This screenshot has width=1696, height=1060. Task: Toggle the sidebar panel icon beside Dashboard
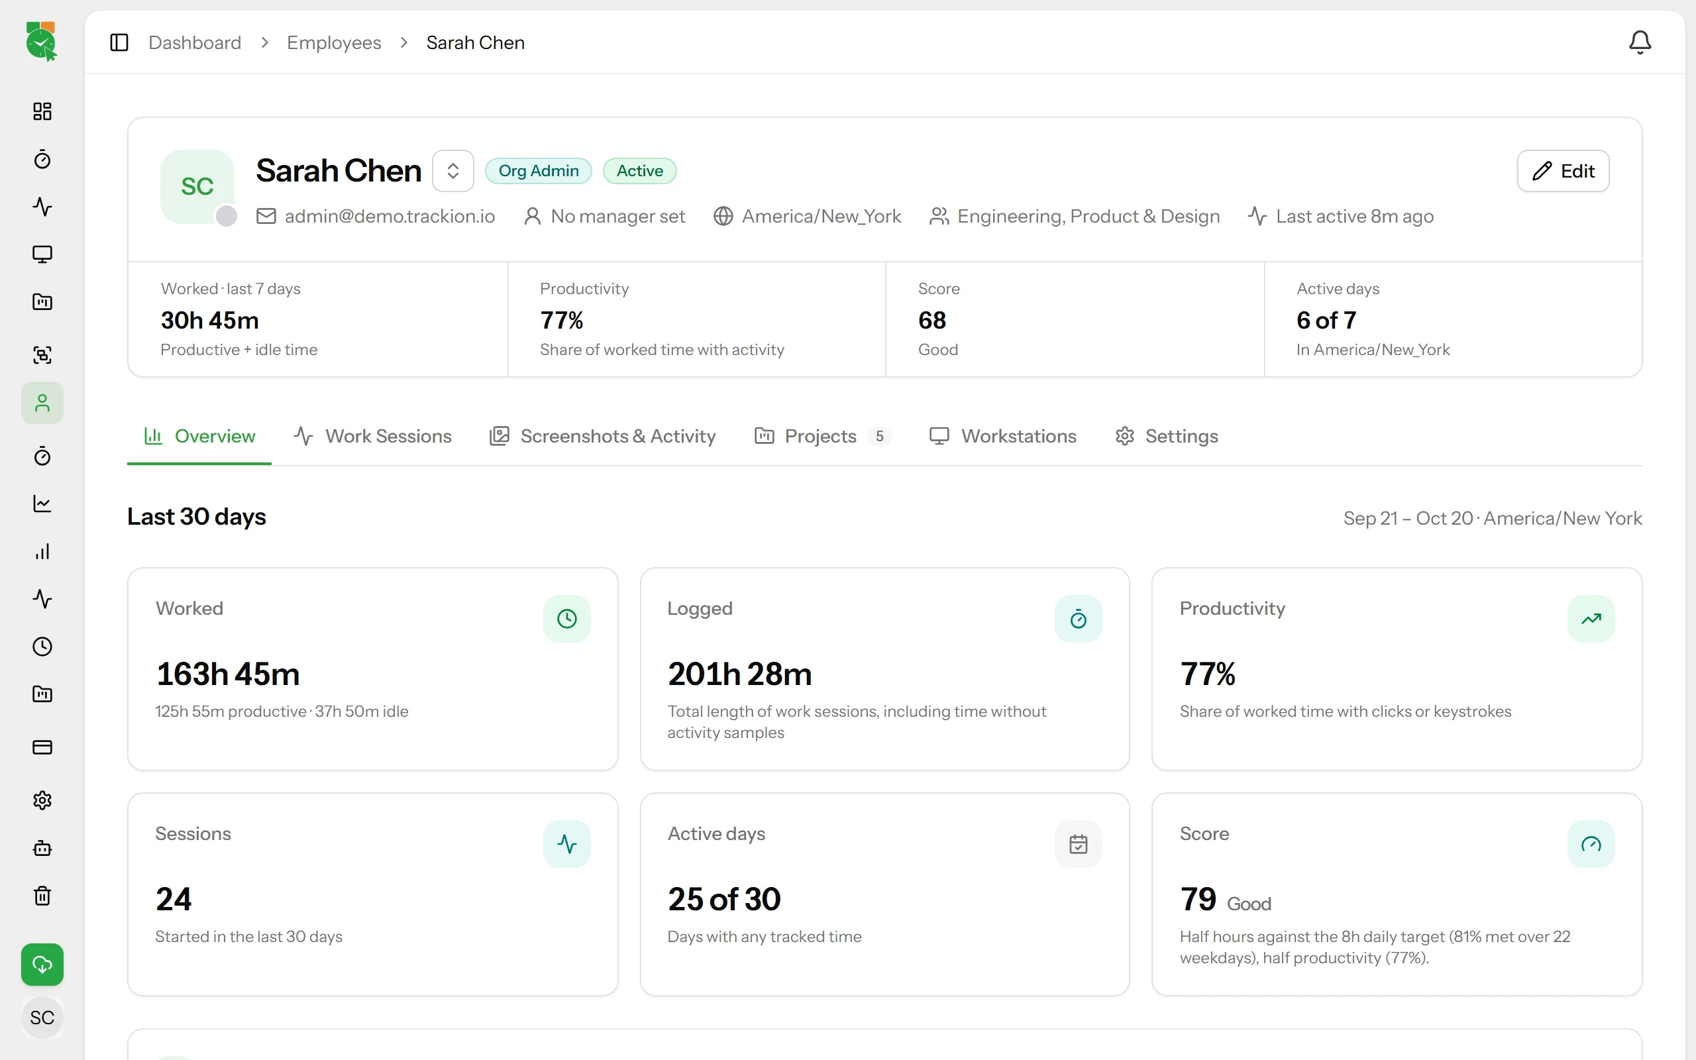(x=119, y=43)
